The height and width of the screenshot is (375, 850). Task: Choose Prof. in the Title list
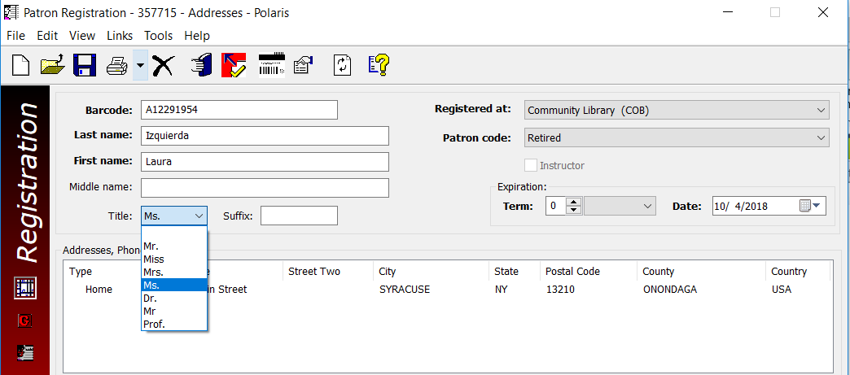[153, 324]
